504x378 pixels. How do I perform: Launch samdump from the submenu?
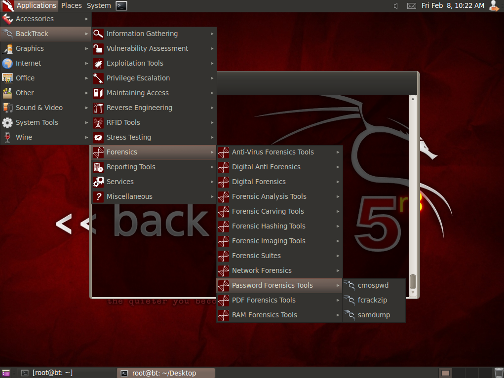[x=374, y=315]
